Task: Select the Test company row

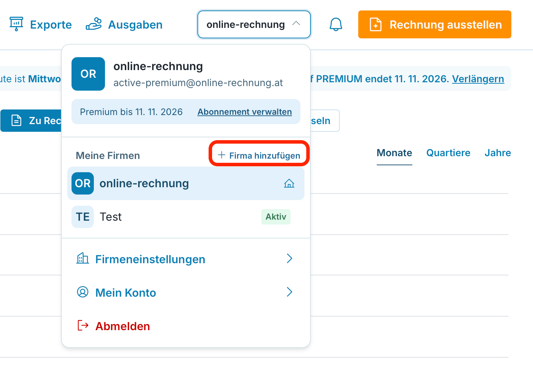Action: click(186, 217)
